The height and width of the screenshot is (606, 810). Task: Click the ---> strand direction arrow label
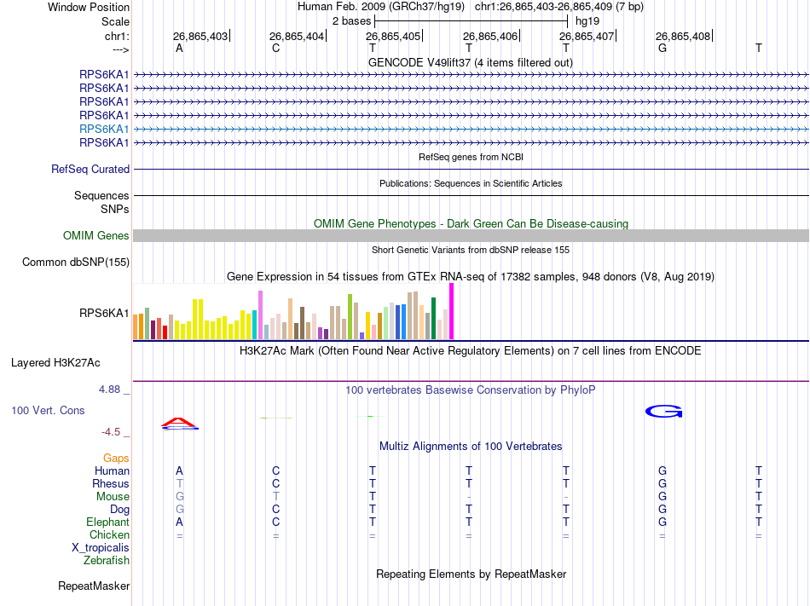coord(120,49)
